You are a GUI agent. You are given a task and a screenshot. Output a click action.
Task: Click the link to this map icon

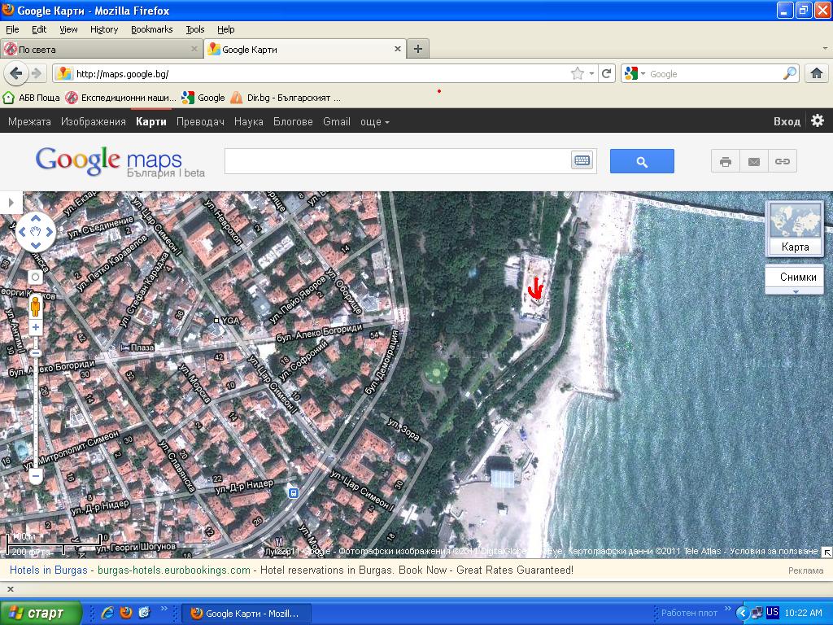click(x=783, y=161)
